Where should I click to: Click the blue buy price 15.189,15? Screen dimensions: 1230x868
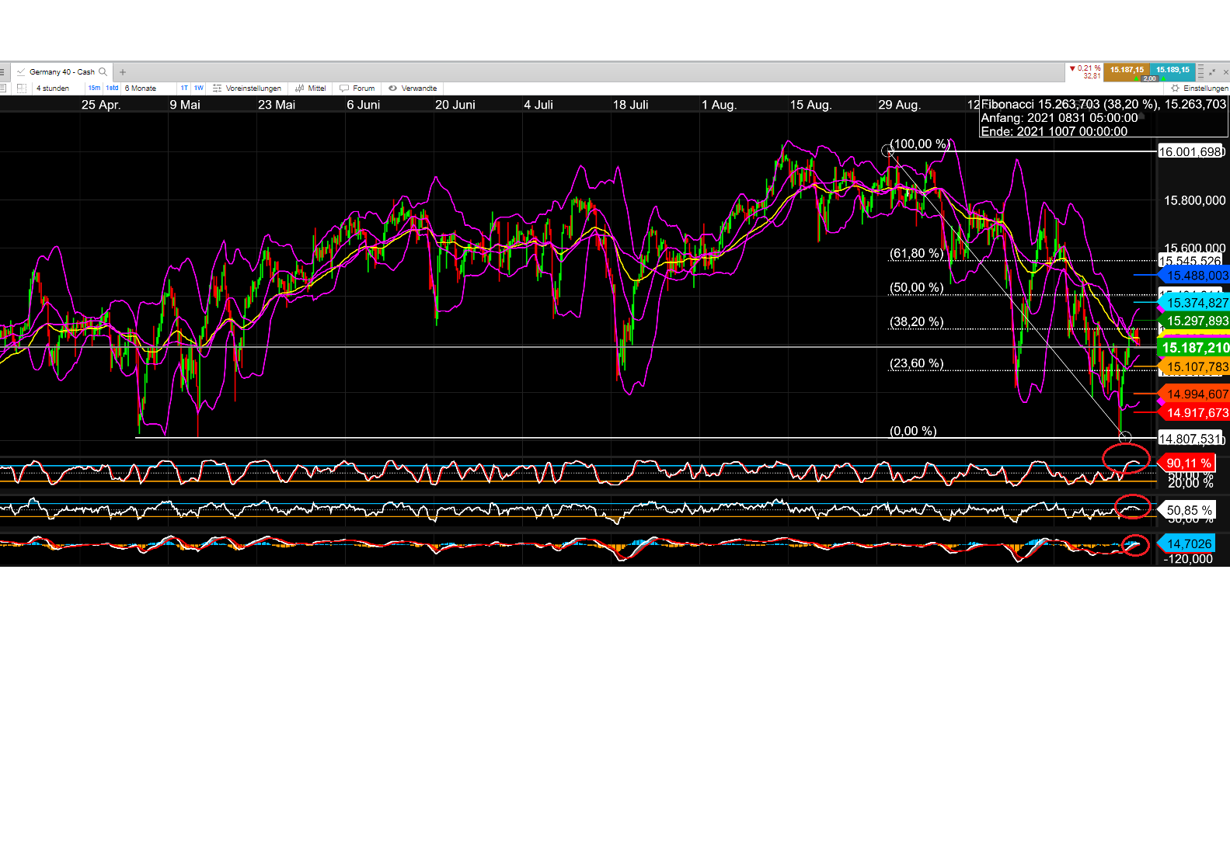tap(1173, 71)
